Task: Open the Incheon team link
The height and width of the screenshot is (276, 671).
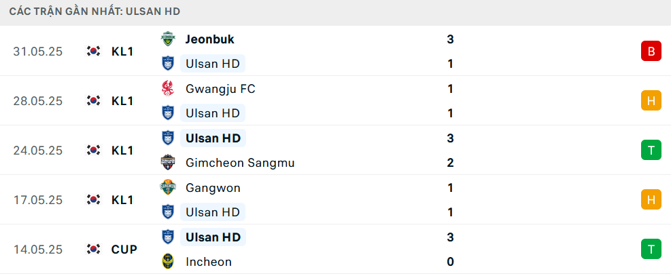Action: tap(209, 262)
